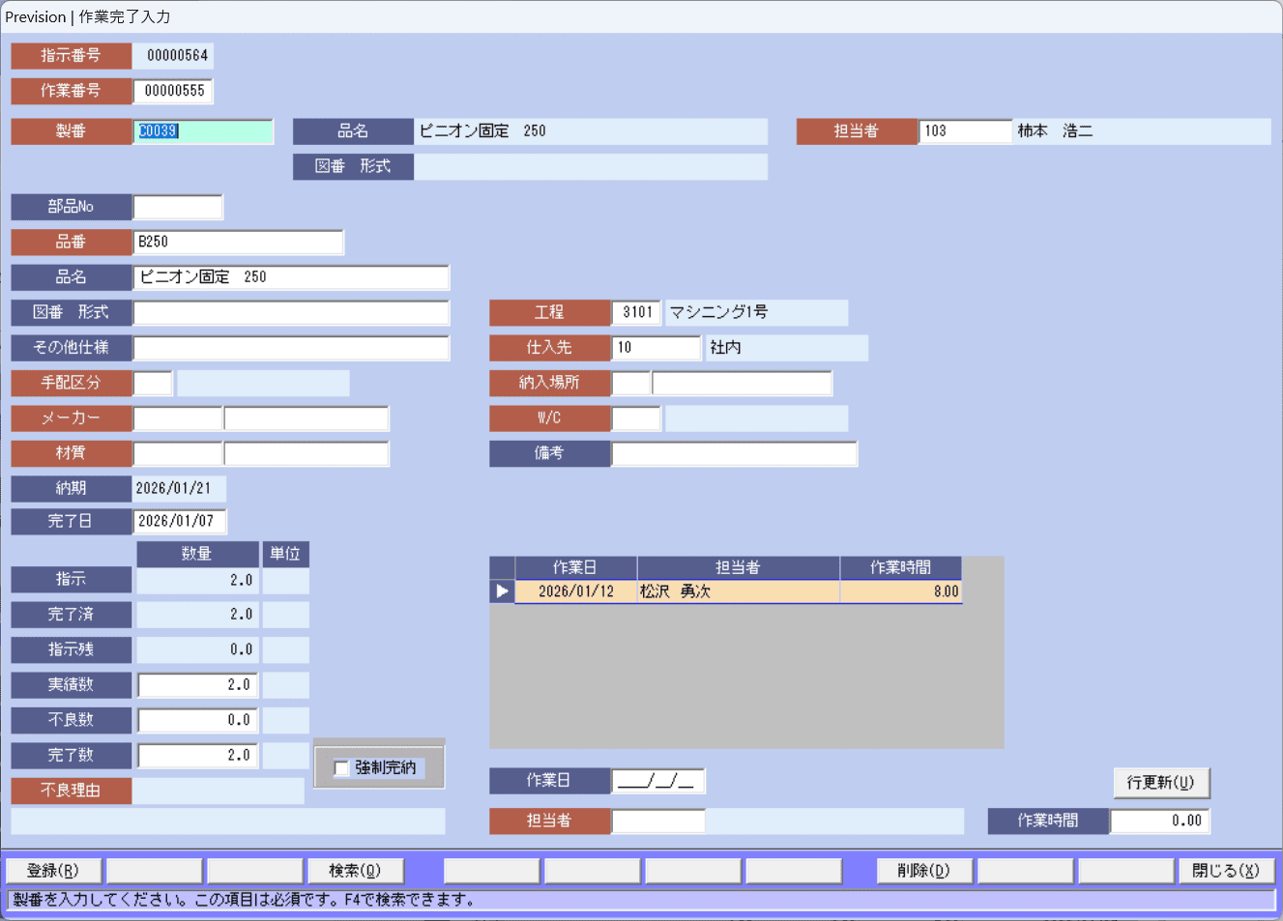This screenshot has height=921, width=1283.
Task: Click the empty 作業日 date entry field
Action: coord(657,781)
